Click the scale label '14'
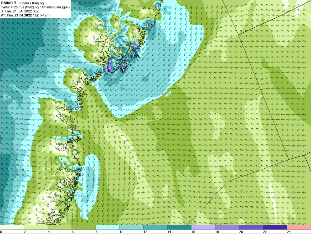 (169, 232)
